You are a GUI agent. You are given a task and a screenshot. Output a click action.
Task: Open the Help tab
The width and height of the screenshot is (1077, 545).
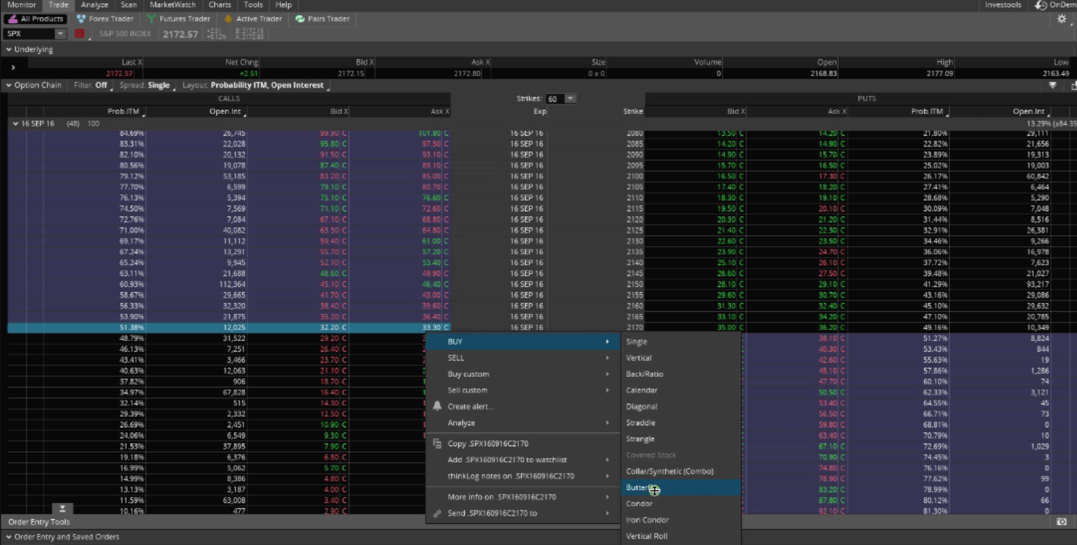coord(283,5)
